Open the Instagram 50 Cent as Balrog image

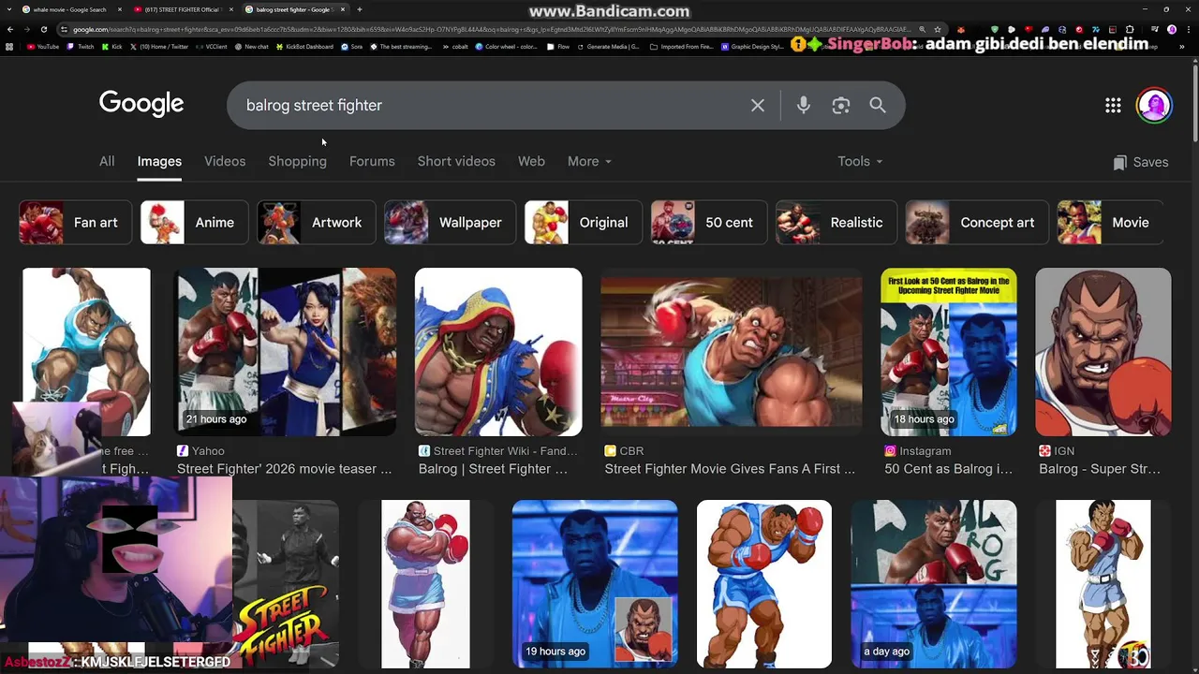pyautogui.click(x=948, y=352)
